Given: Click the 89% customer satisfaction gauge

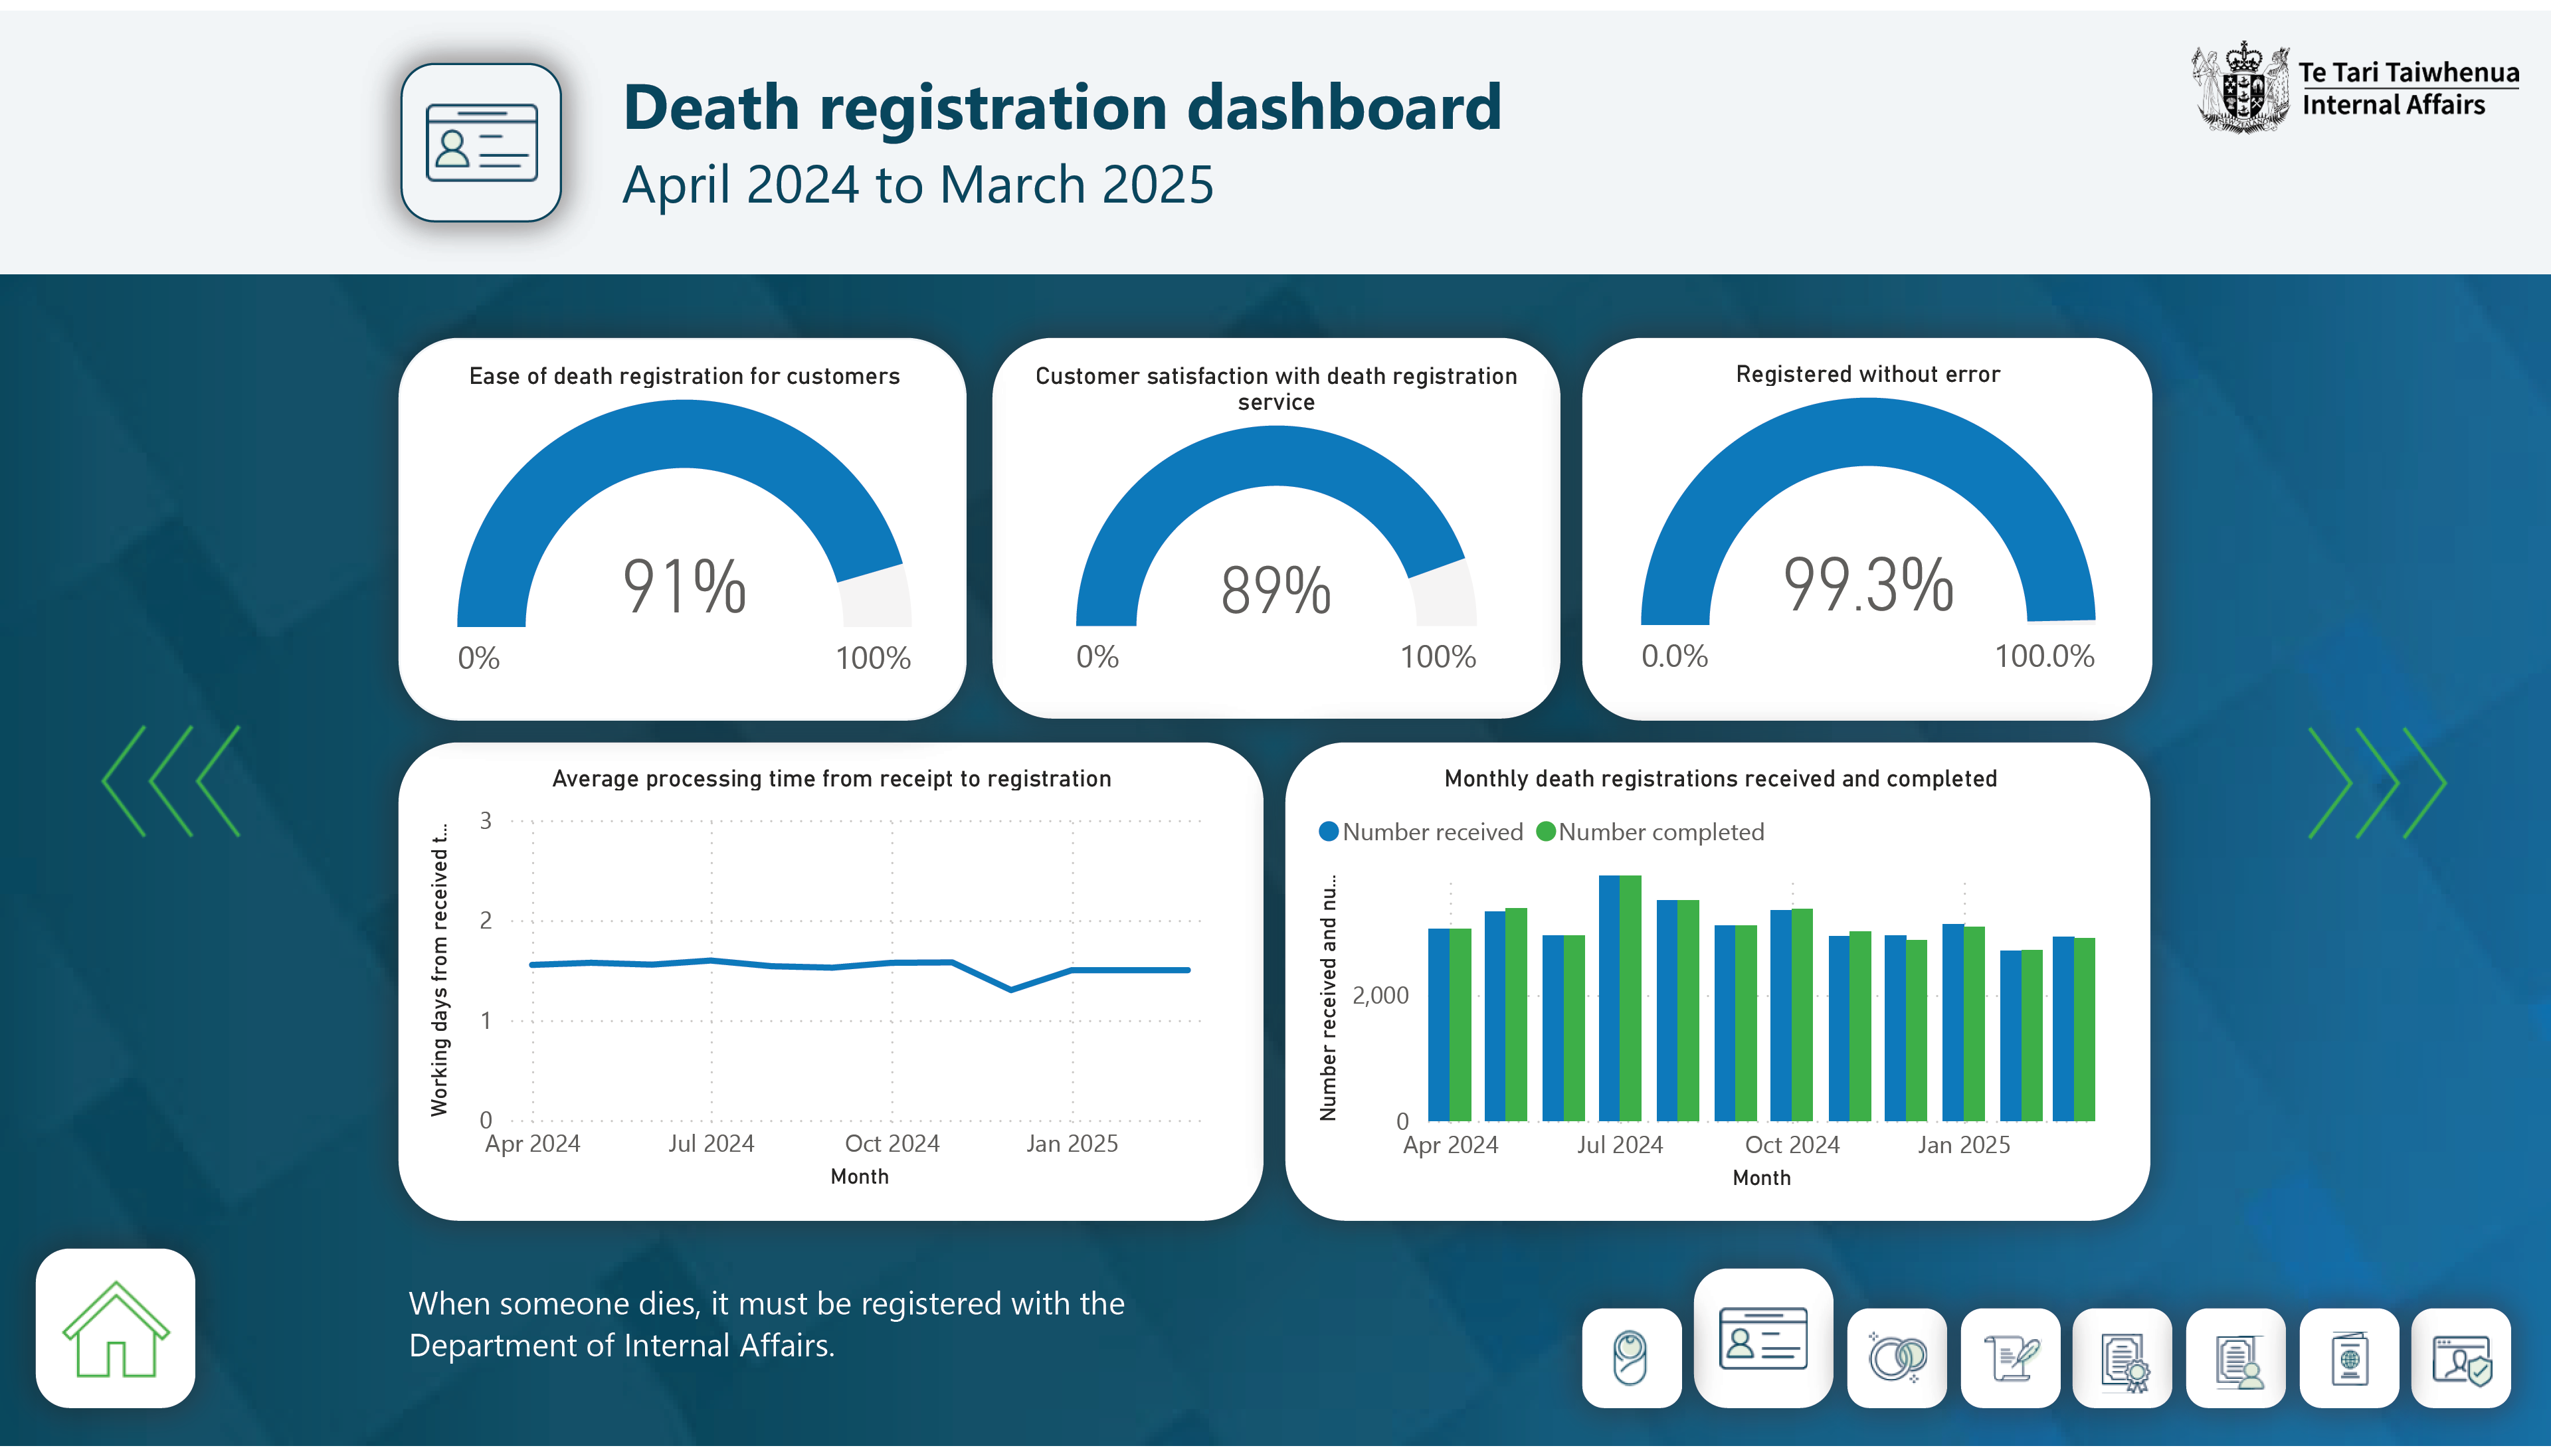Looking at the screenshot, I should tap(1275, 526).
